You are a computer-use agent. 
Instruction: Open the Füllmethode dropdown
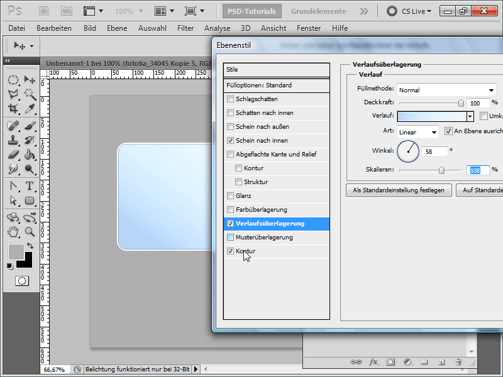tap(446, 90)
